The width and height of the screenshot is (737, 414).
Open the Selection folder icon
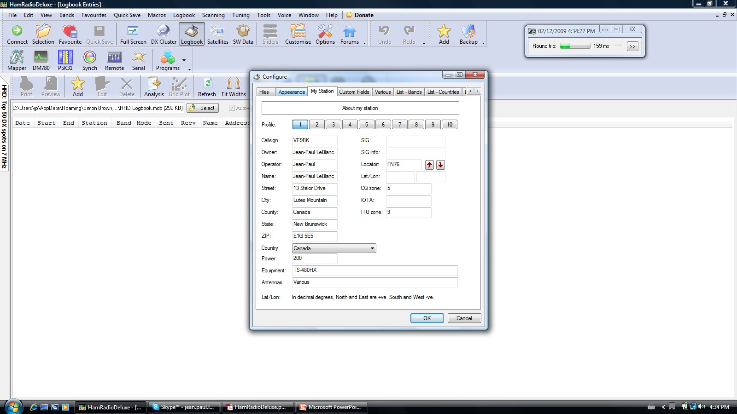[x=43, y=34]
